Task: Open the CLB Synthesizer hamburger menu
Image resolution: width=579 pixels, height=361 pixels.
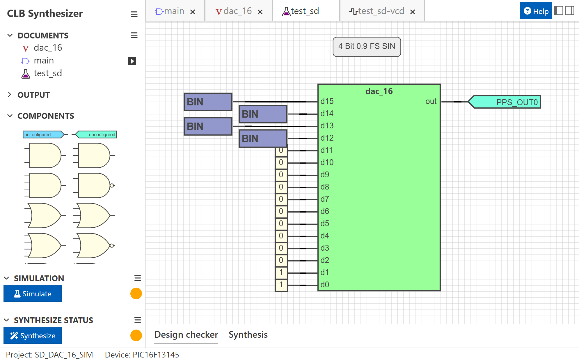Action: 134,14
